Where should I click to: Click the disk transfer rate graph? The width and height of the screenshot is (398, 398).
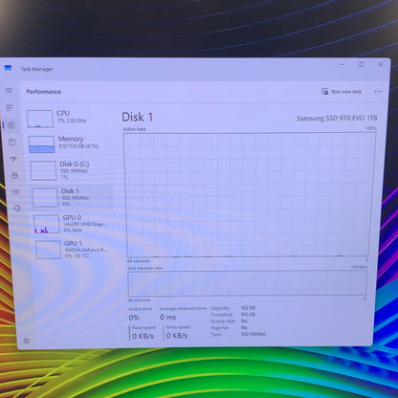[x=247, y=283]
